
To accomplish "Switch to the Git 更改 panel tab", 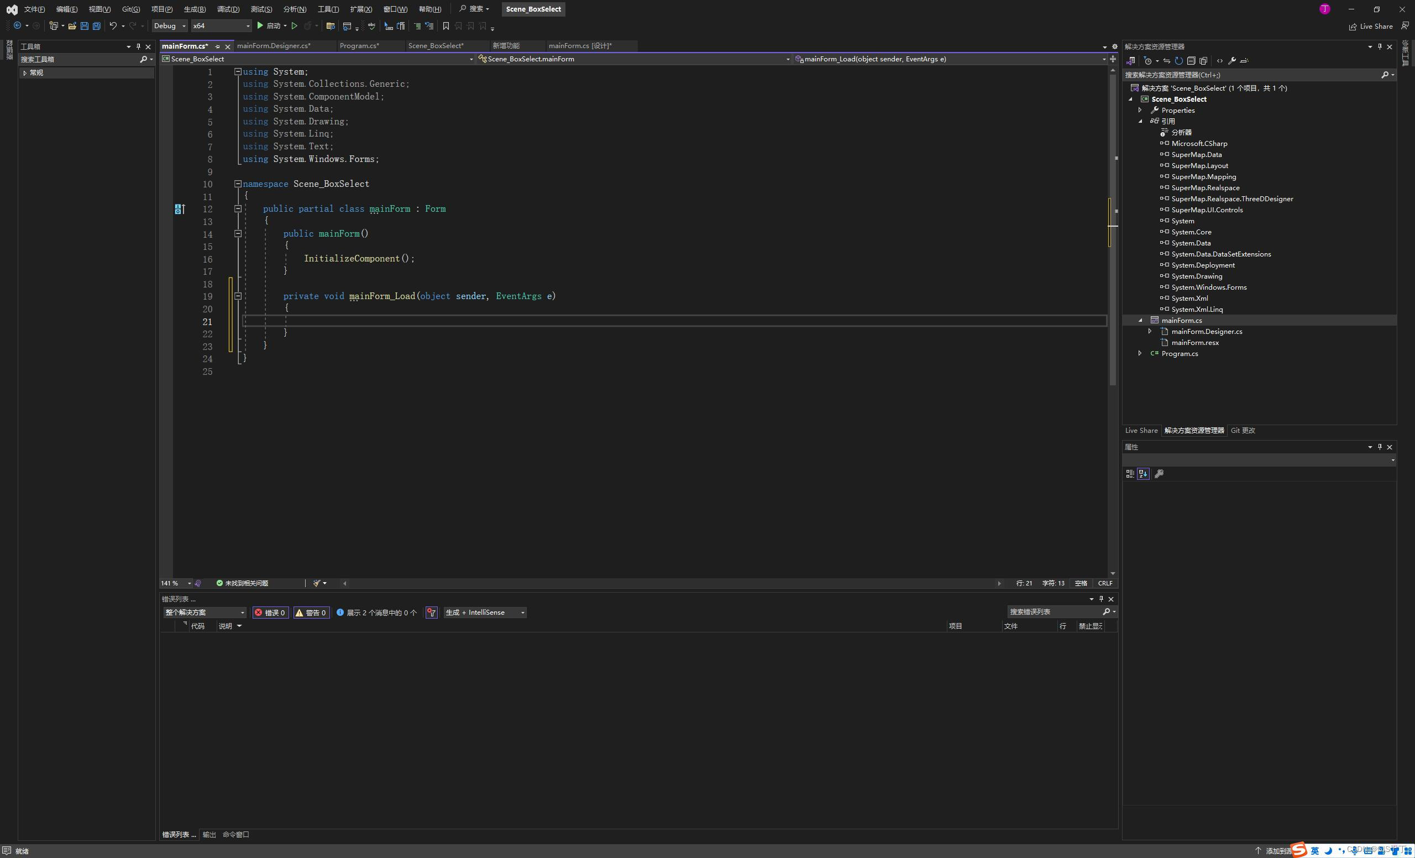I will [1243, 431].
